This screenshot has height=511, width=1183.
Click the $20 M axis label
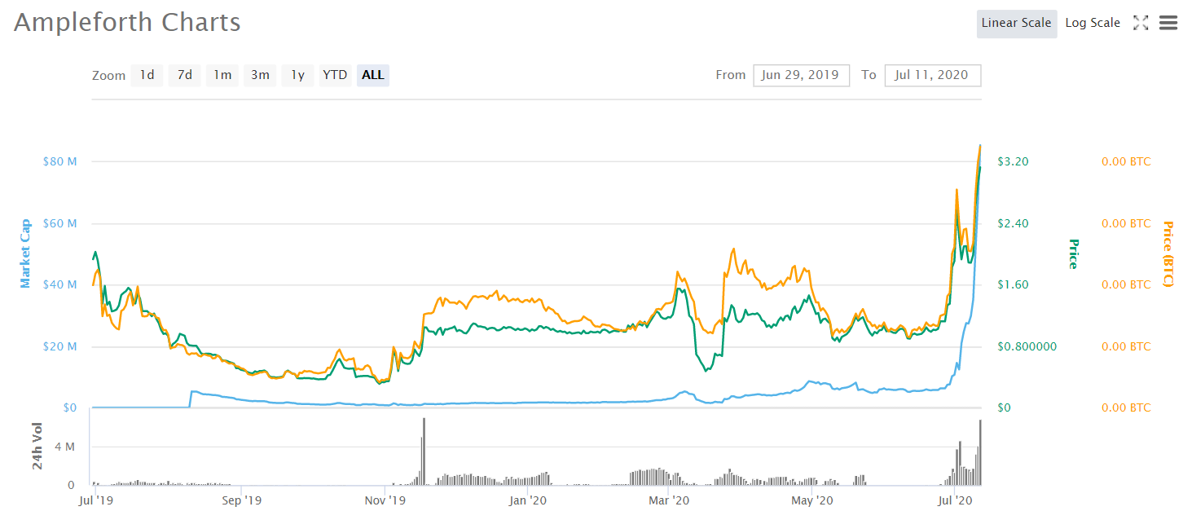[x=59, y=346]
